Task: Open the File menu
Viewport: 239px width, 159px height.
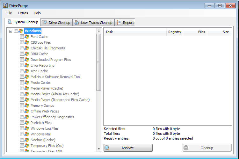Action: (x=9, y=13)
